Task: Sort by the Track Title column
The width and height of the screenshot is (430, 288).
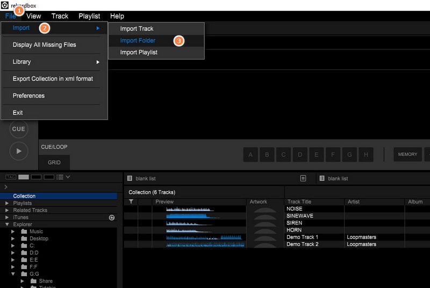Action: 314,202
